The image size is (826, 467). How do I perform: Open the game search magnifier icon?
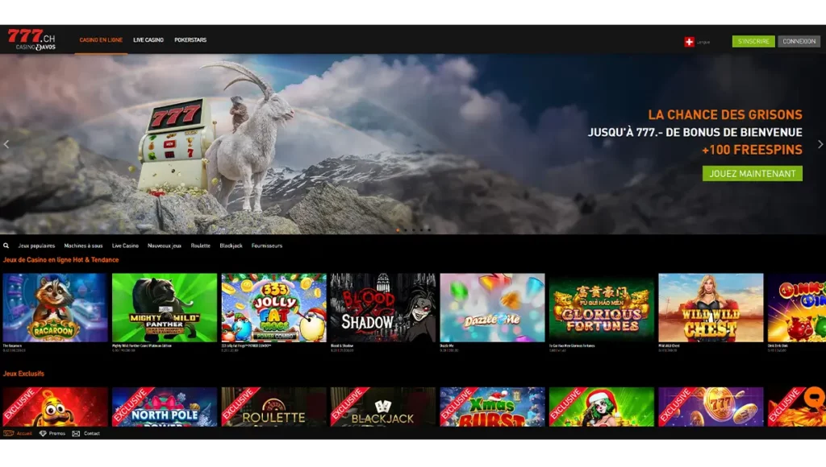tap(6, 246)
